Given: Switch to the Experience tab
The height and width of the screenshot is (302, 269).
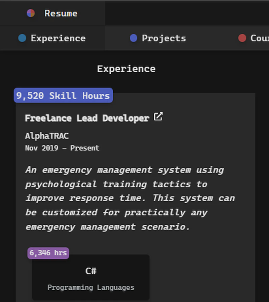Looking at the screenshot, I should tap(58, 38).
